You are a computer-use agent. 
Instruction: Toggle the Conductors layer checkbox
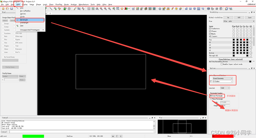tap(210, 29)
